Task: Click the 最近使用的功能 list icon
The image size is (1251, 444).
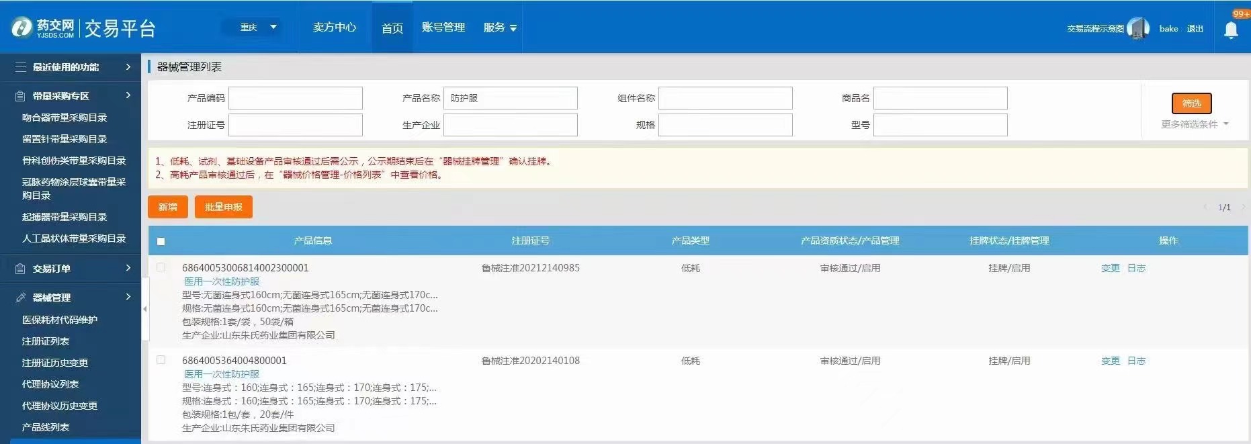Action: tap(21, 67)
